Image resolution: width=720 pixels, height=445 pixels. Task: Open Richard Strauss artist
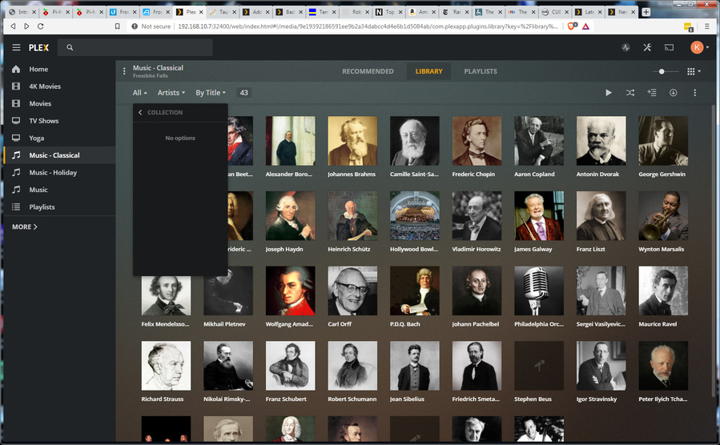(166, 366)
